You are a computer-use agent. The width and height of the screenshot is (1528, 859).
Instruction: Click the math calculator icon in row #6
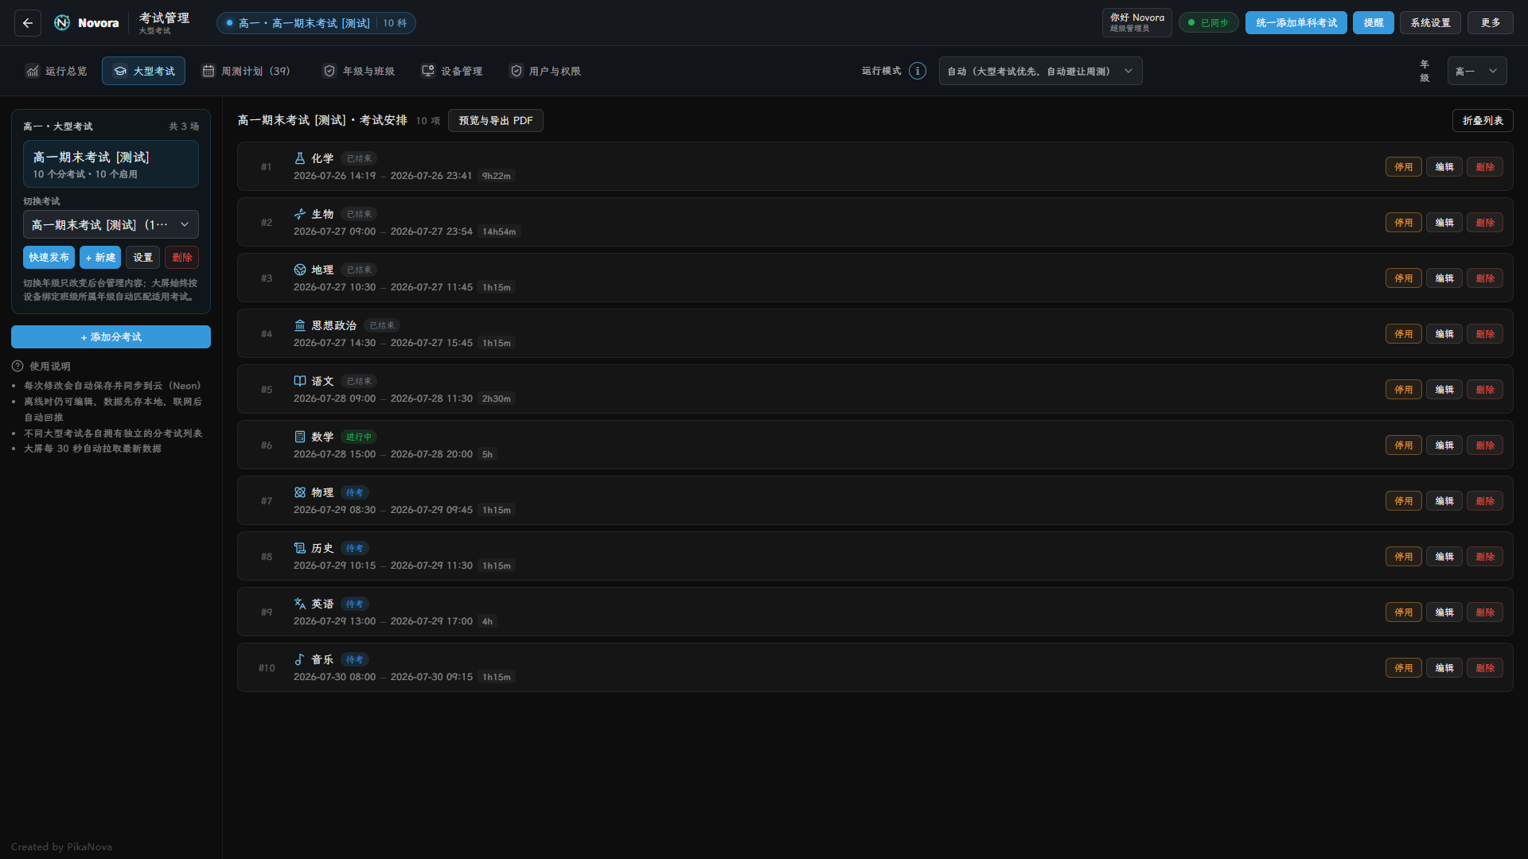(300, 437)
